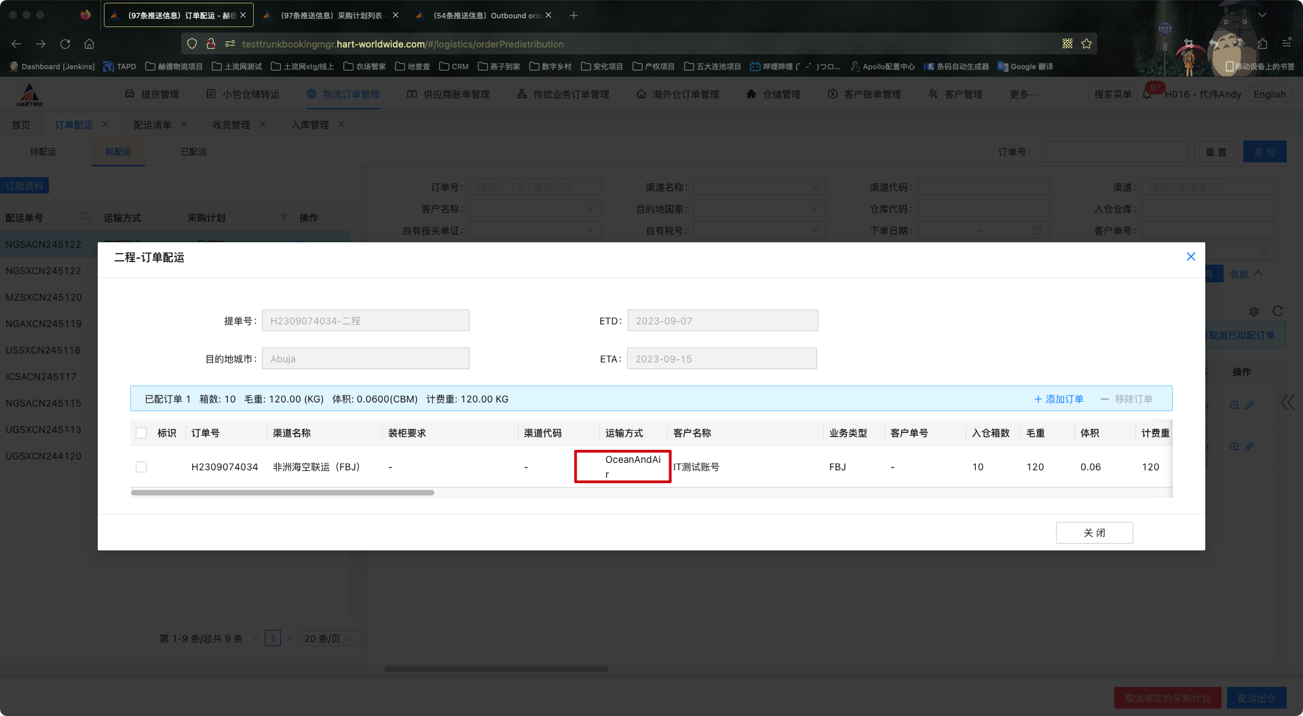
Task: Click the link icon in the 操作 column
Action: pos(1250,404)
